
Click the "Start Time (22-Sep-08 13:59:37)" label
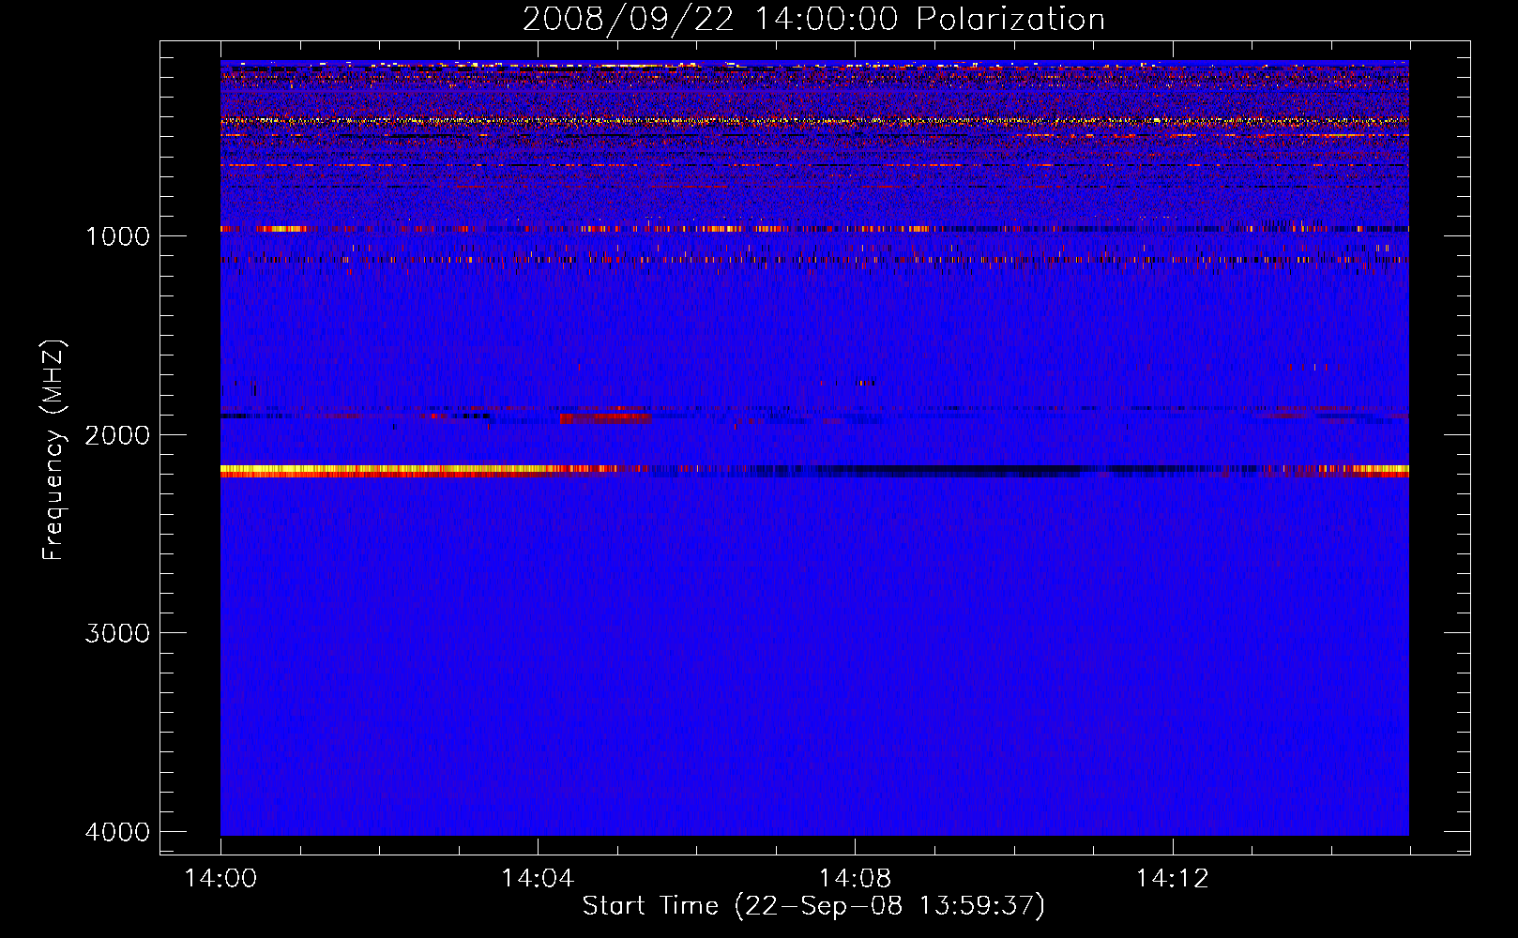(x=813, y=906)
